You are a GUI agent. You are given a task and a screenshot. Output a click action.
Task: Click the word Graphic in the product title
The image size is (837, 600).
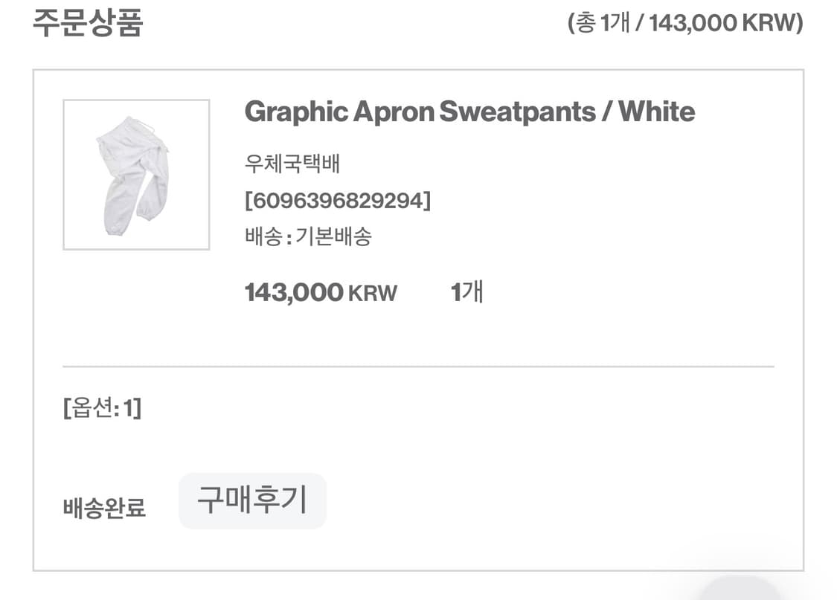click(296, 112)
